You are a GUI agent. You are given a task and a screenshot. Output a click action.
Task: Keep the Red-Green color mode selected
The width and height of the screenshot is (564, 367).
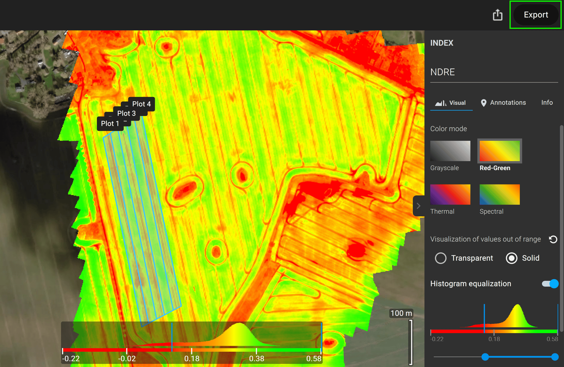(x=499, y=151)
